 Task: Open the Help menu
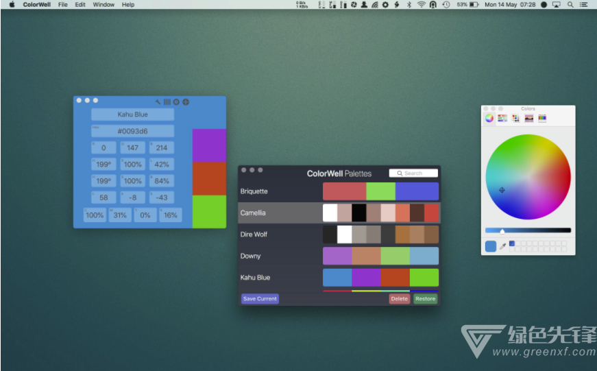128,5
